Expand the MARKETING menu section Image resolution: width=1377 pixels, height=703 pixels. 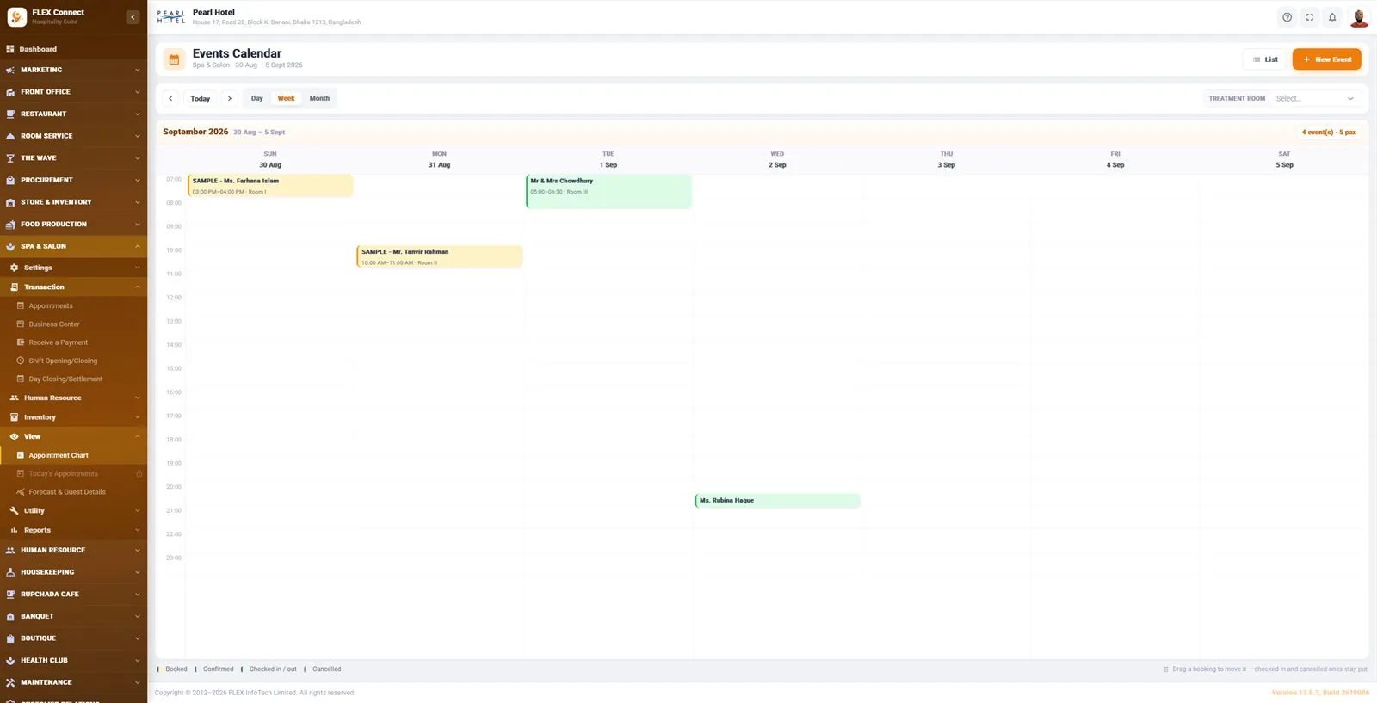click(73, 70)
